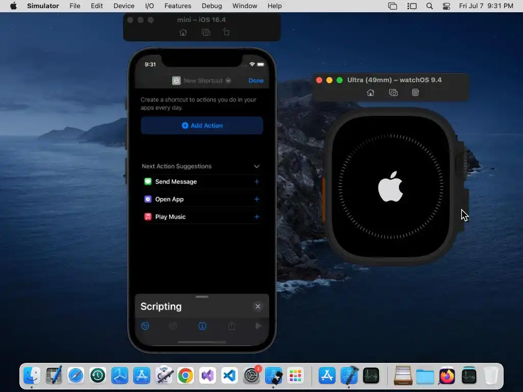Open Finder from the Dock

pos(32,376)
